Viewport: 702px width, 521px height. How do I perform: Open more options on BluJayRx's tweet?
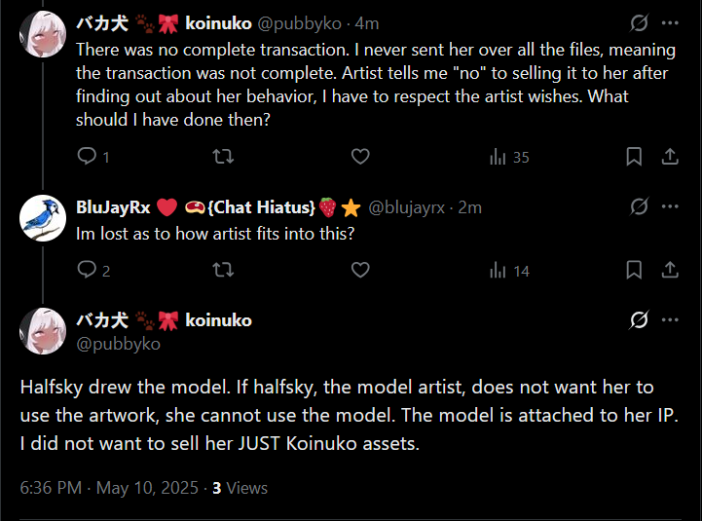click(x=670, y=206)
